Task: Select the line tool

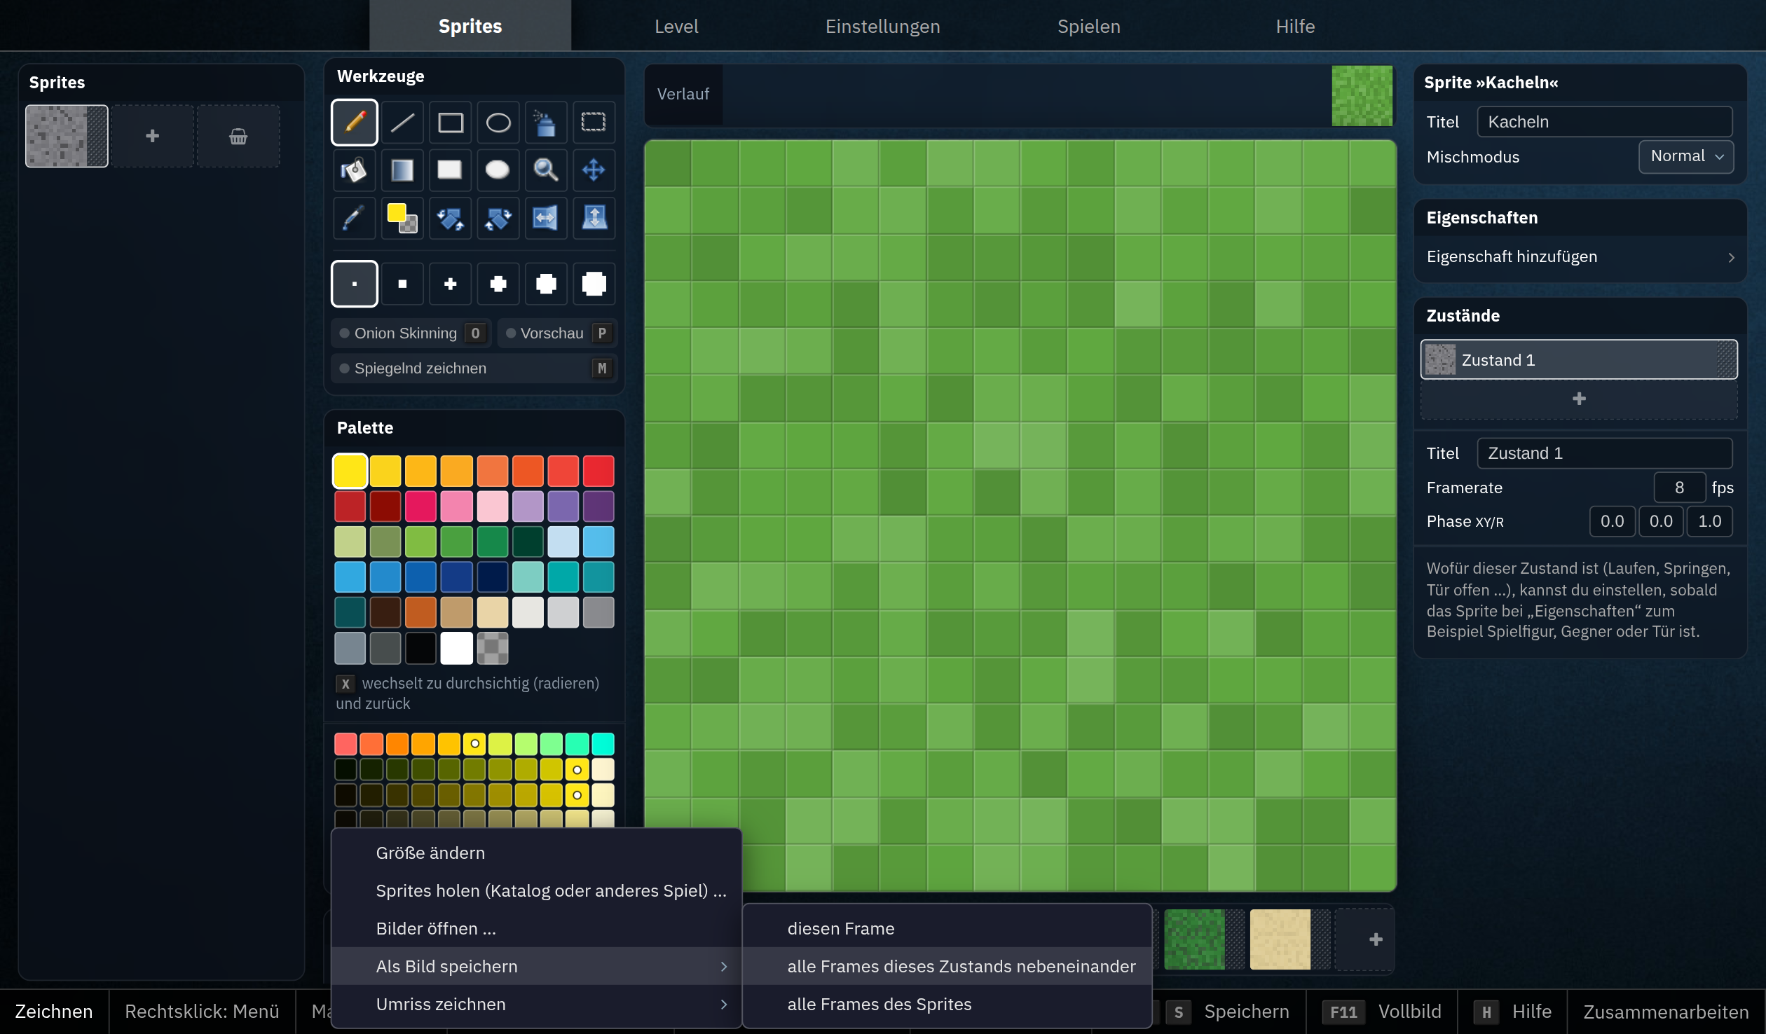Action: (x=402, y=123)
